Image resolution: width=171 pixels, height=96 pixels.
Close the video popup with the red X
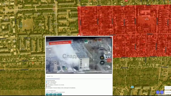click(x=111, y=38)
